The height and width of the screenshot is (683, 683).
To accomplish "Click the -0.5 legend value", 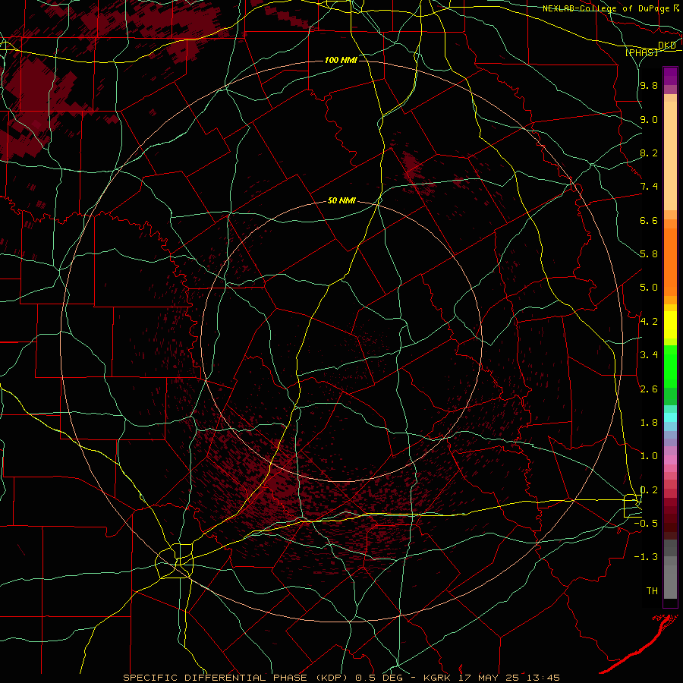I will 646,524.
